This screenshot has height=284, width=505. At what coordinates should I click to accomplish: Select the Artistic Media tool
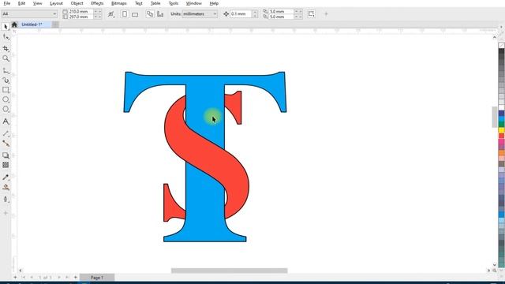click(x=6, y=80)
